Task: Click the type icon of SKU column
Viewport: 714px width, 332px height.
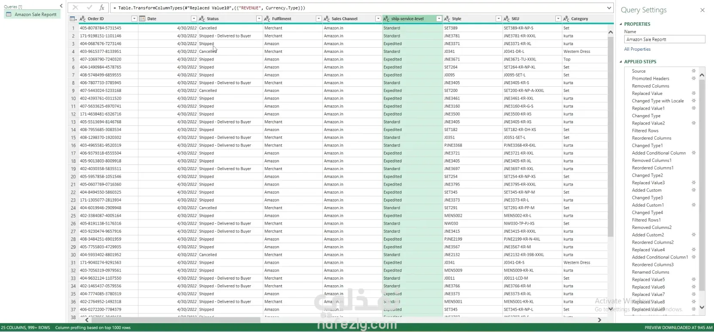Action: click(507, 19)
